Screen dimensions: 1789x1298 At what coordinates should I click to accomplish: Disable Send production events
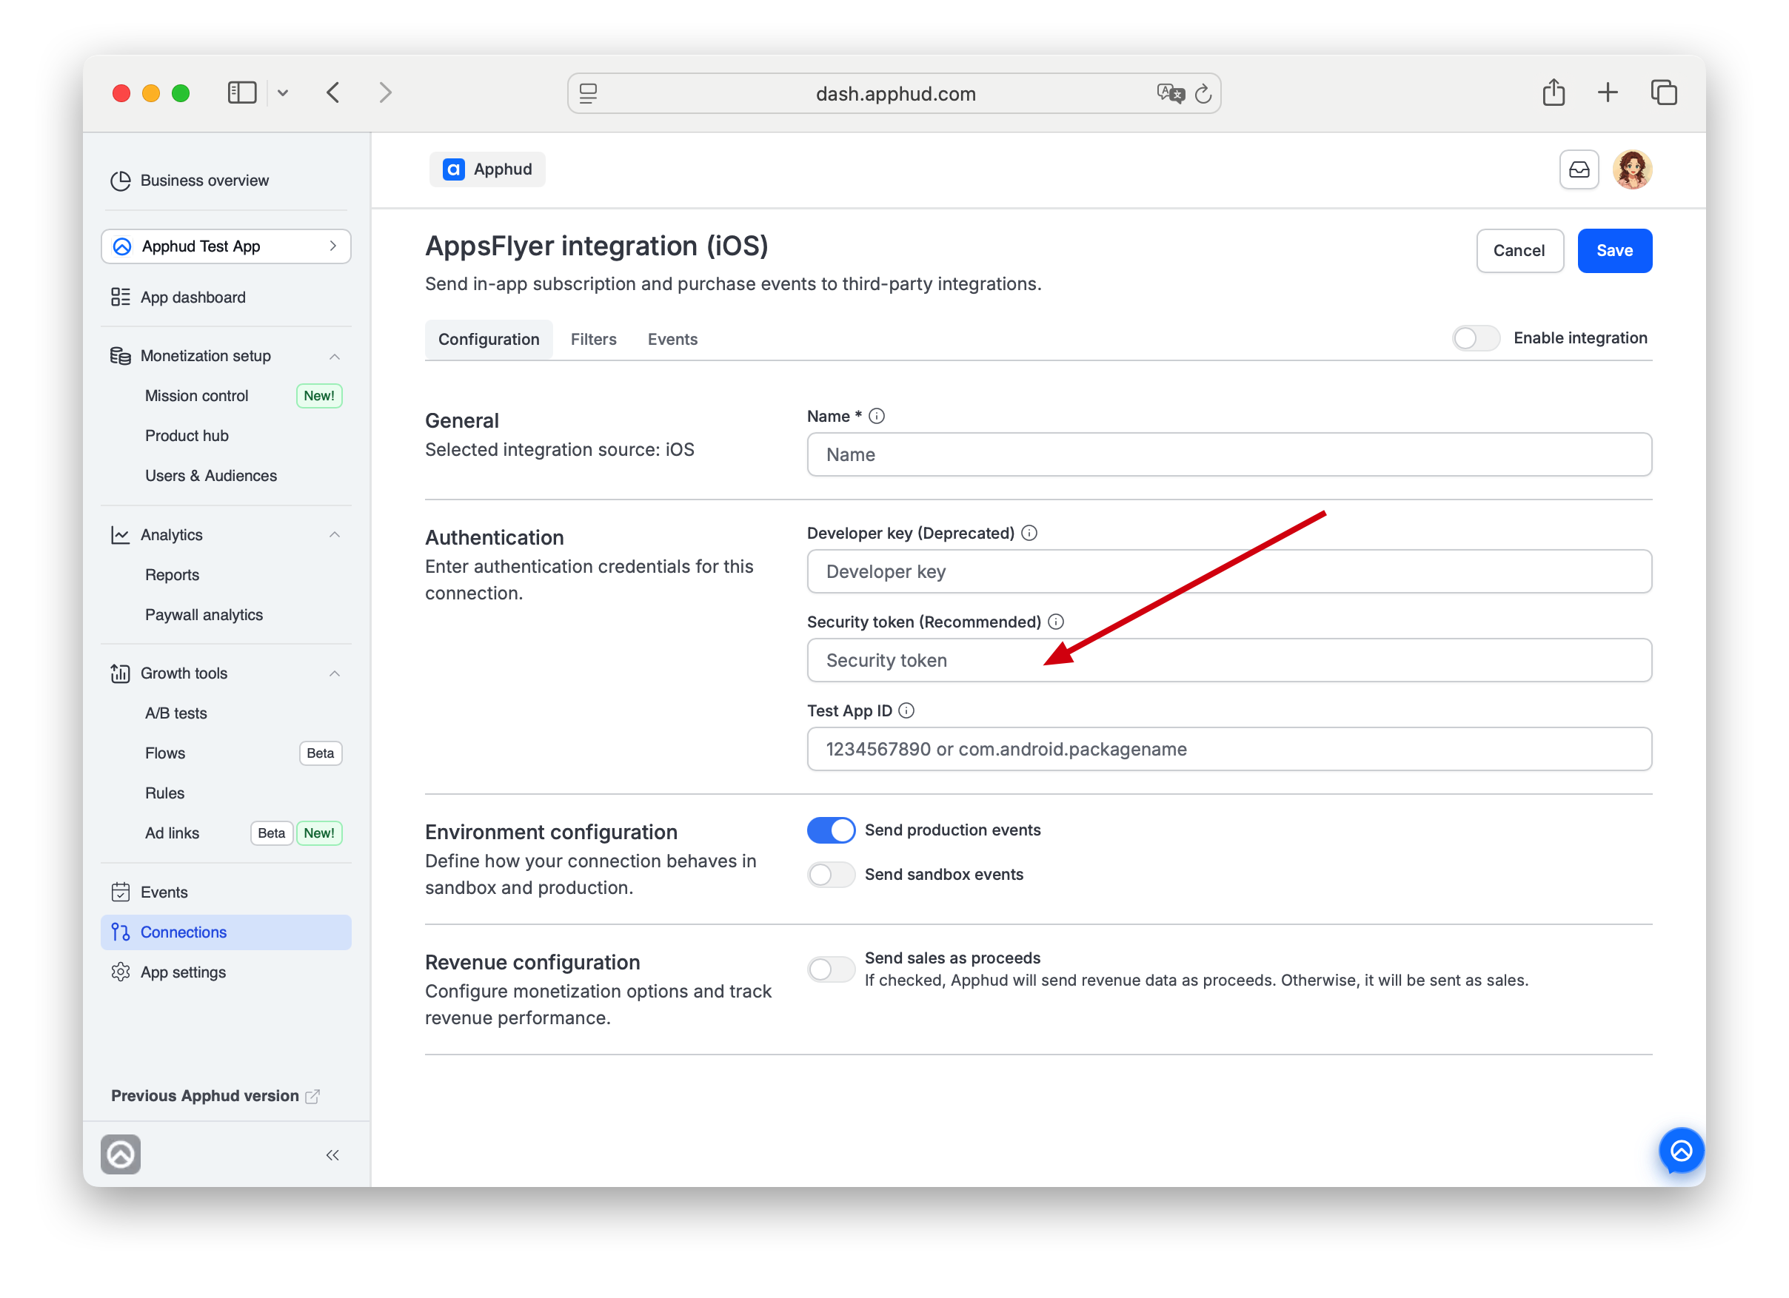click(x=831, y=830)
